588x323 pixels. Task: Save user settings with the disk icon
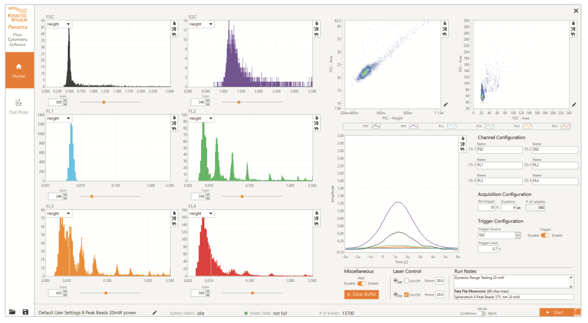point(25,312)
